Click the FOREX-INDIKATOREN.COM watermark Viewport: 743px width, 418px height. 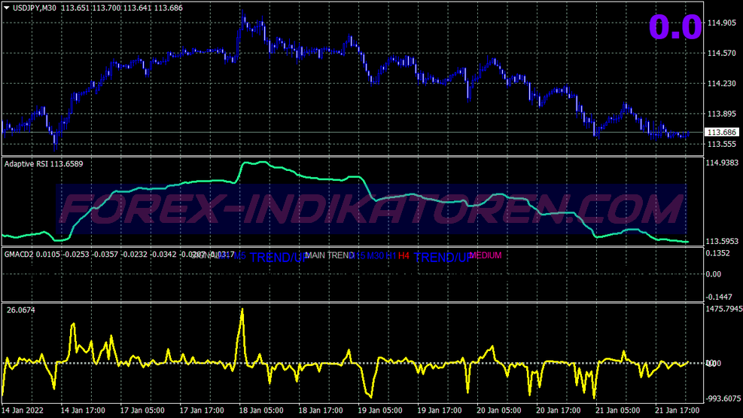371,209
